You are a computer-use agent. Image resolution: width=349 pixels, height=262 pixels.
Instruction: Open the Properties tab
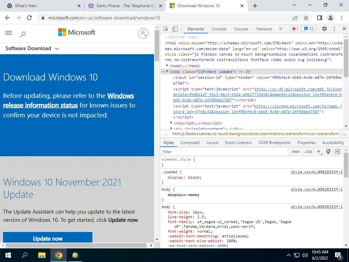(x=306, y=143)
